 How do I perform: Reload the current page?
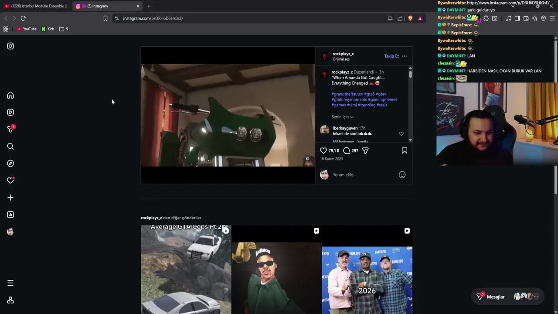[x=23, y=18]
